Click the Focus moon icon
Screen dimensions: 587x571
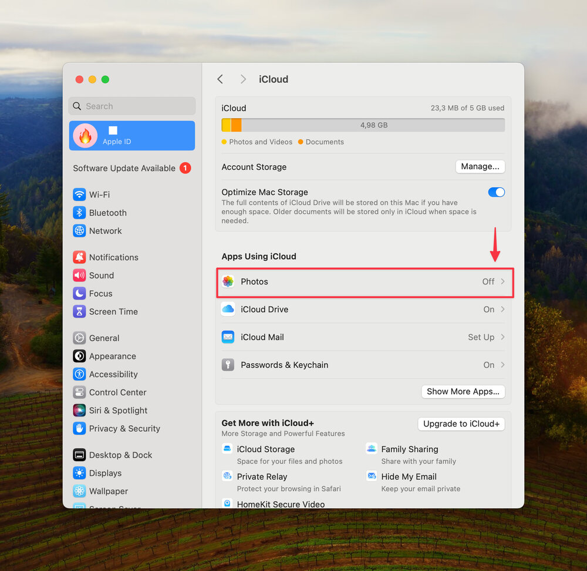click(x=79, y=293)
